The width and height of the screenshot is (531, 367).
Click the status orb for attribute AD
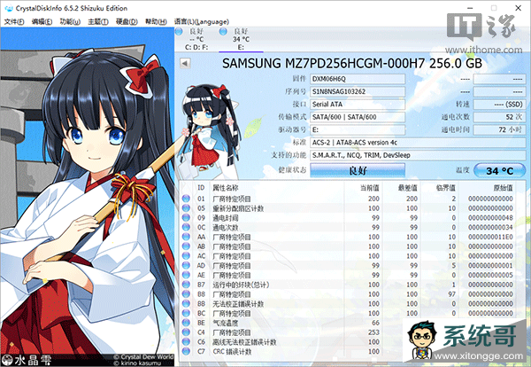tap(186, 265)
